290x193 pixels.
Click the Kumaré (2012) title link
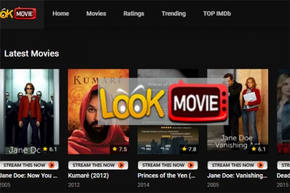point(88,175)
